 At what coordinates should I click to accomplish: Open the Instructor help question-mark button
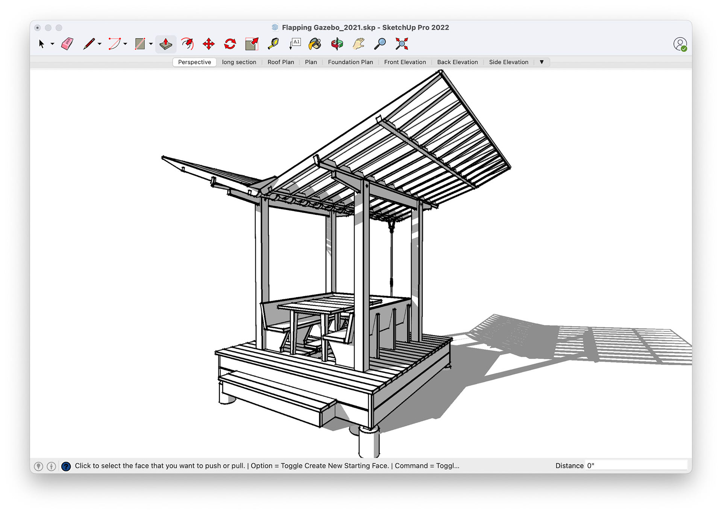tap(66, 466)
